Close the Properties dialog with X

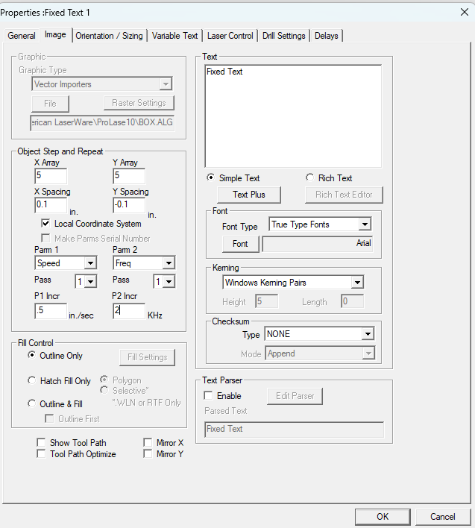pyautogui.click(x=465, y=12)
